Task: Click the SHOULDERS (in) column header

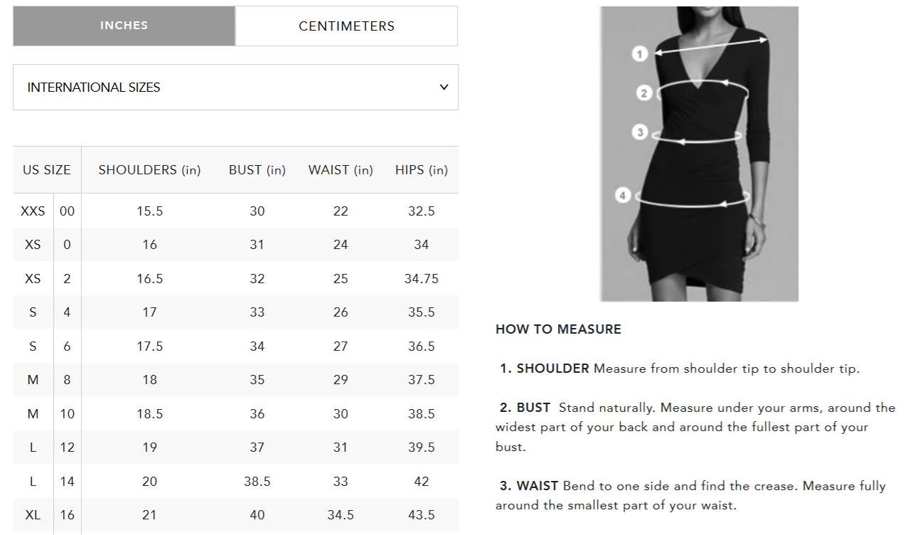Action: (149, 170)
